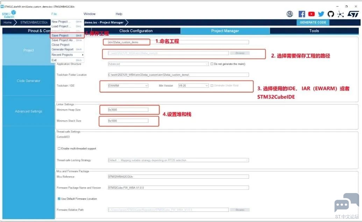
Task: Click the STM32CubeMX logo
Action: click(9, 14)
